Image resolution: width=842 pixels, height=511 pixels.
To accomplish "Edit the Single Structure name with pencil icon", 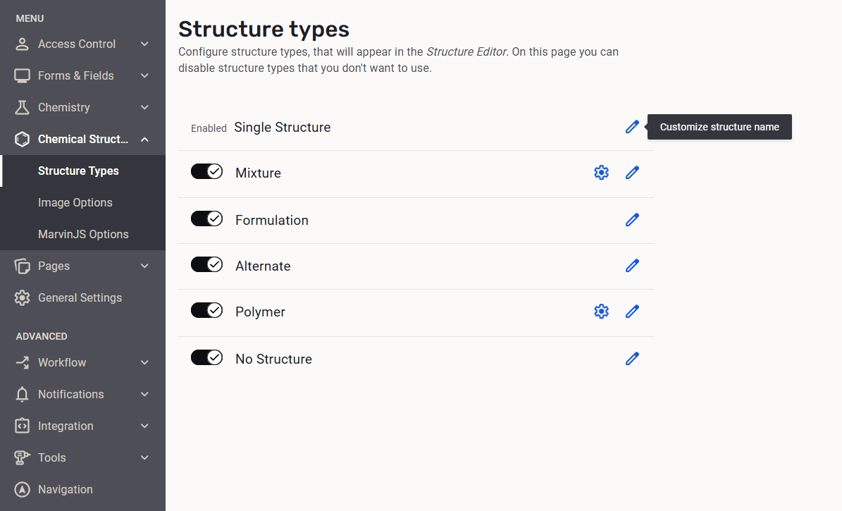I will pyautogui.click(x=632, y=127).
